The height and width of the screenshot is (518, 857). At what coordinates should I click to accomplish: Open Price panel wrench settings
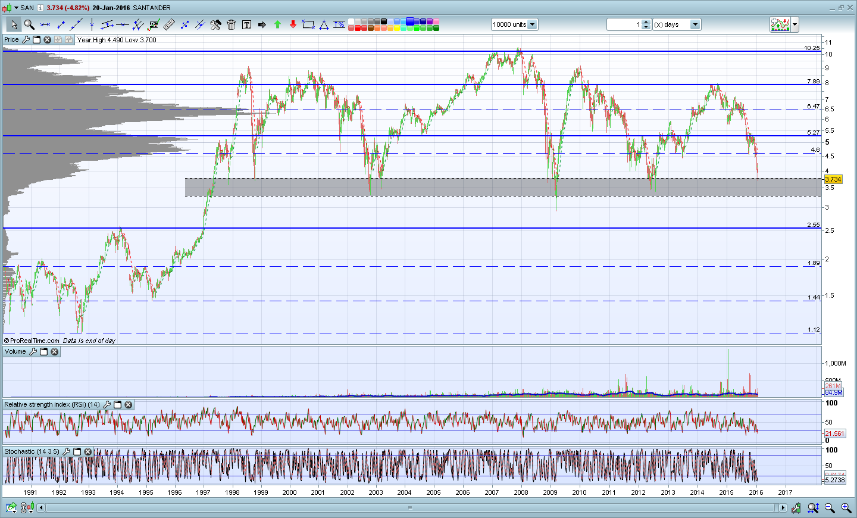(26, 40)
